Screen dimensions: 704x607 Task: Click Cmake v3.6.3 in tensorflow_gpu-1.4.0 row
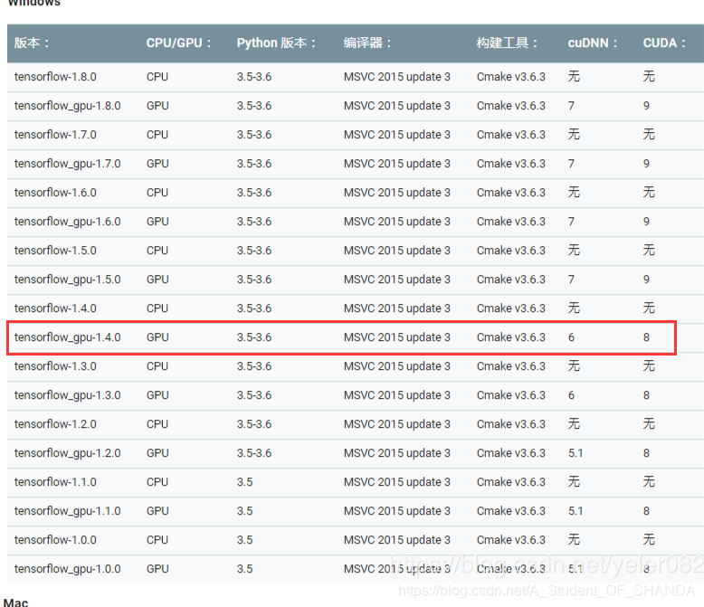511,337
